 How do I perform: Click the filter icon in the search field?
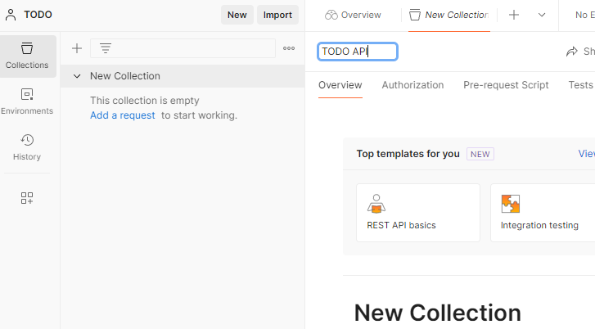coord(106,48)
